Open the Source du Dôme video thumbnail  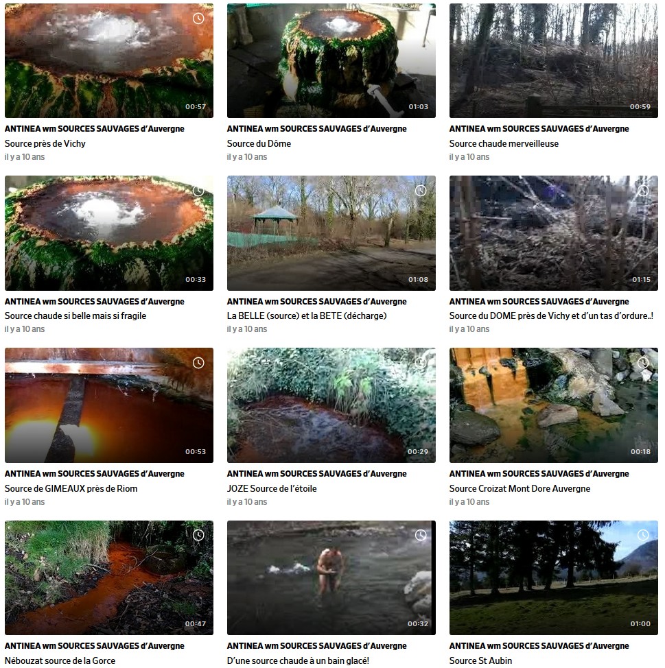[331, 60]
